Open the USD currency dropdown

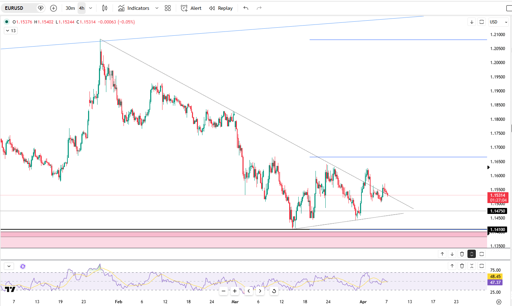click(x=498, y=22)
